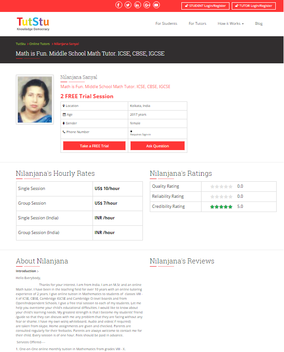
Task: Click the US$ 10/hour rate
Action: pos(107,189)
